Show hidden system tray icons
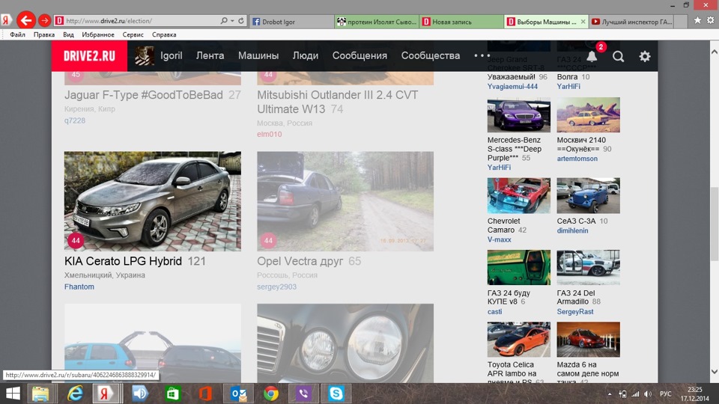This screenshot has width=719, height=404. pos(610,394)
